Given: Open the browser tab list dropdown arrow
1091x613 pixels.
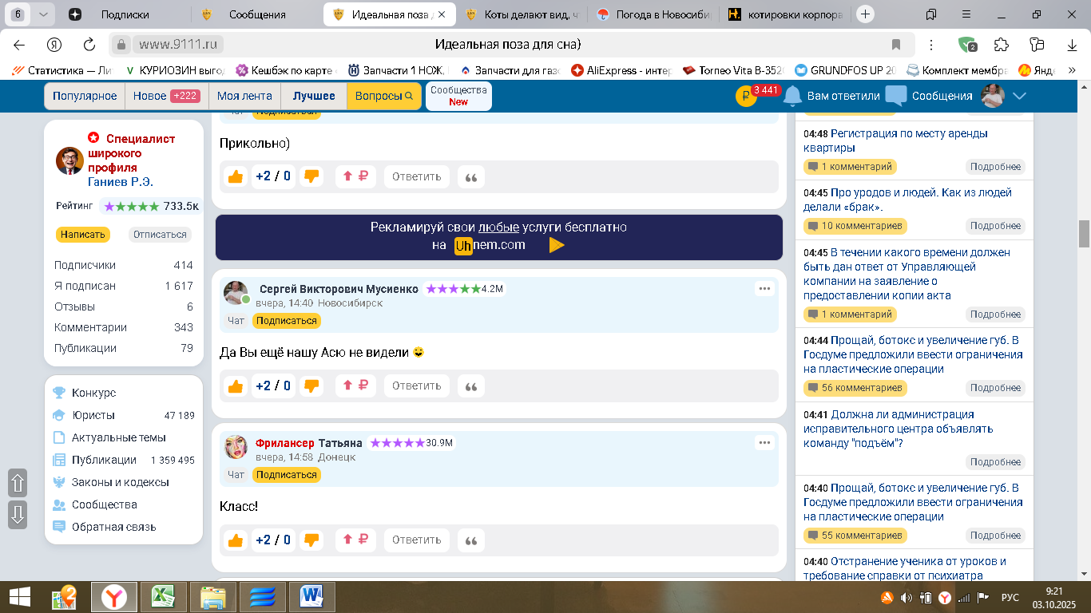Looking at the screenshot, I should 43,14.
